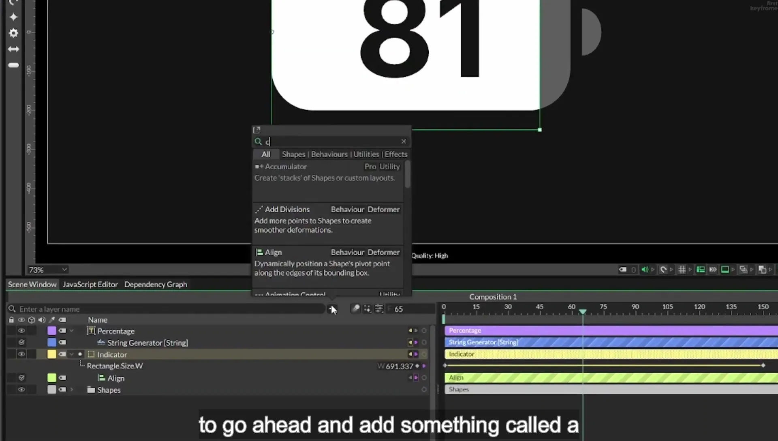Click the stacked overlapping squares icon
The width and height of the screenshot is (778, 441).
pyautogui.click(x=762, y=270)
